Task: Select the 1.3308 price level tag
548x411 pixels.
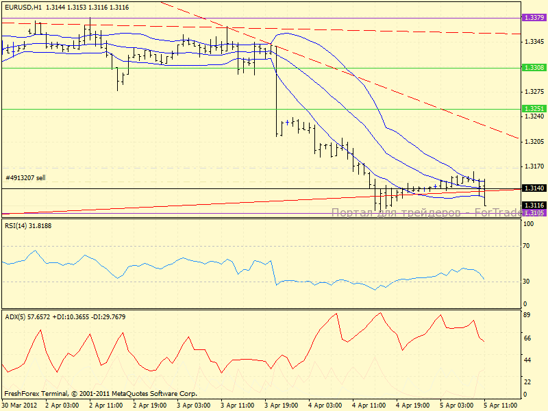Action: point(533,68)
